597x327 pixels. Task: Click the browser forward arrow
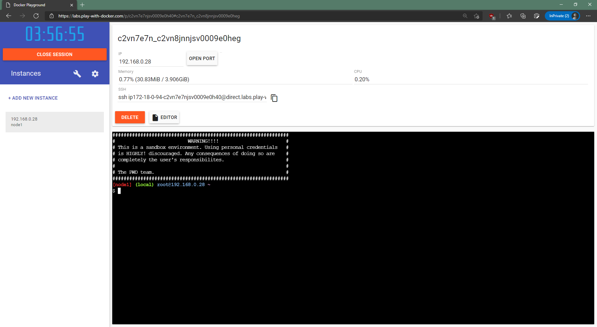click(22, 16)
